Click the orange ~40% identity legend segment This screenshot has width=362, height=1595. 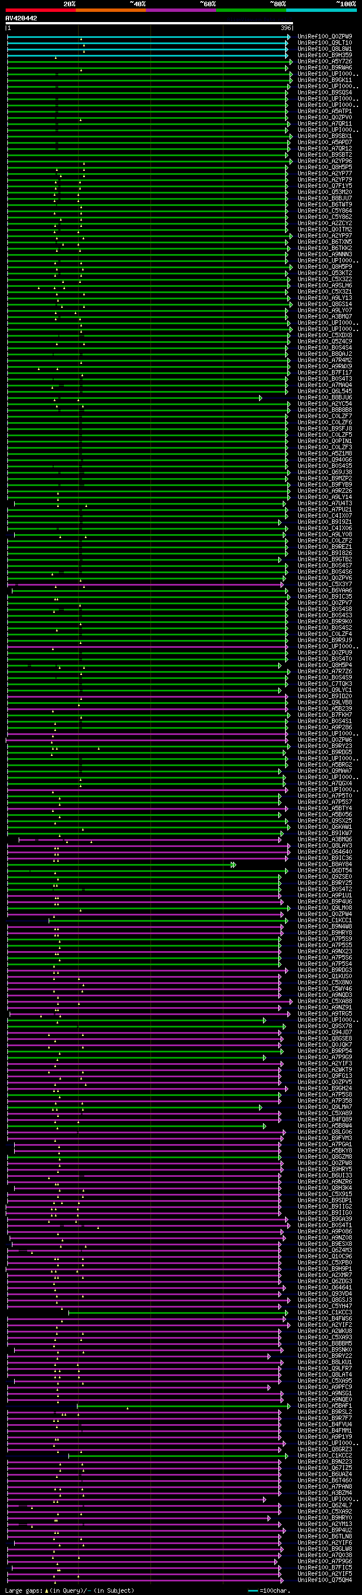tap(111, 10)
